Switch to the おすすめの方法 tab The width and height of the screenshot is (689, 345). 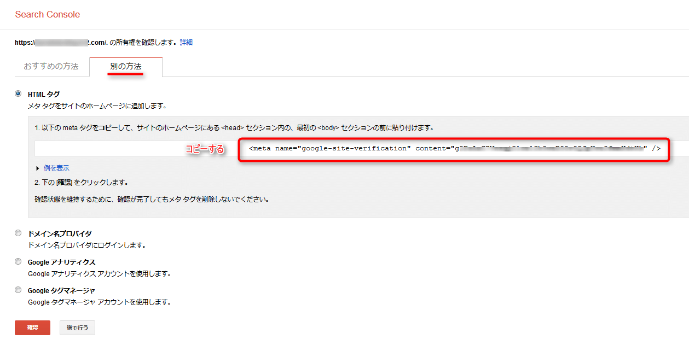click(51, 66)
